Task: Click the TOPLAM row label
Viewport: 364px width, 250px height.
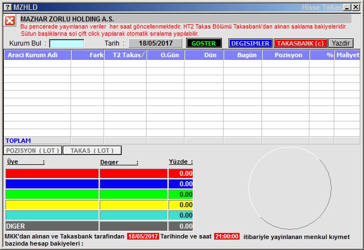Action: point(18,141)
